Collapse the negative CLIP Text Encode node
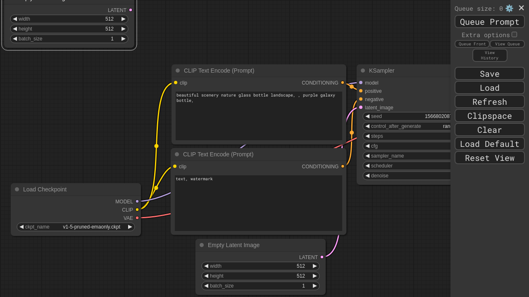 click(177, 154)
